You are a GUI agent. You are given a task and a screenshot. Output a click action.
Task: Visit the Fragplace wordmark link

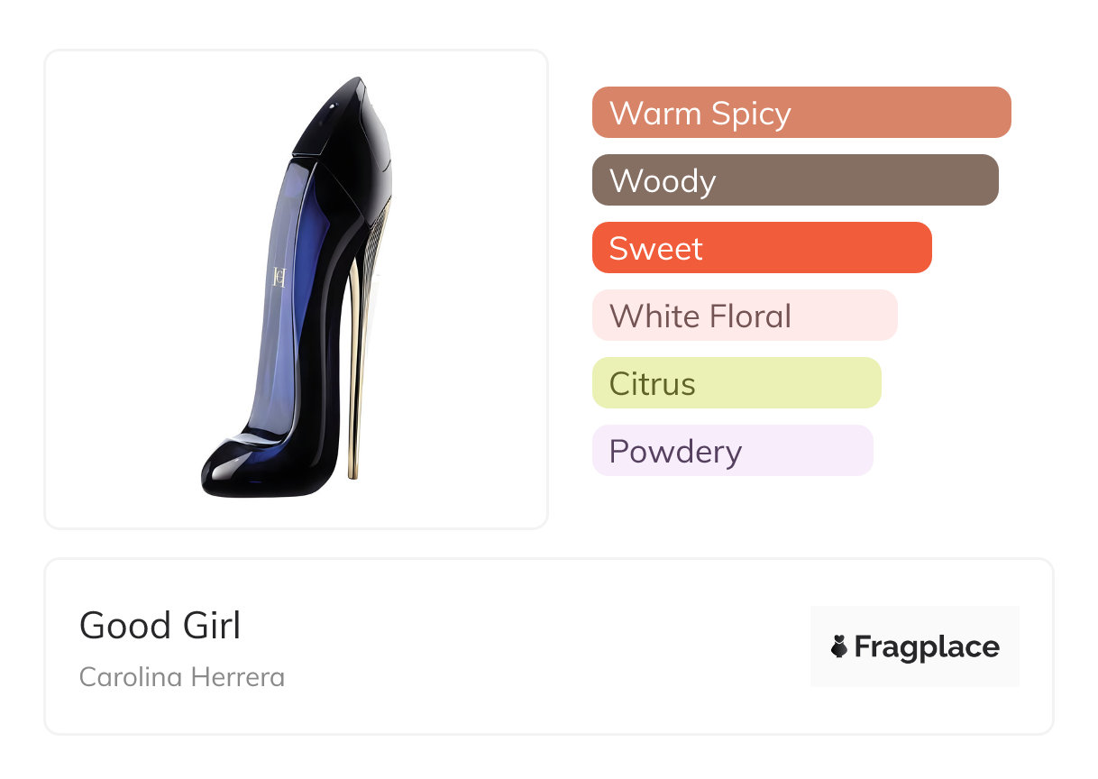926,646
